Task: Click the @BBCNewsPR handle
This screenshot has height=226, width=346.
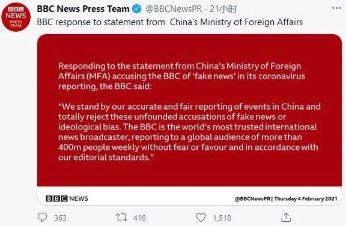Action: coord(174,9)
